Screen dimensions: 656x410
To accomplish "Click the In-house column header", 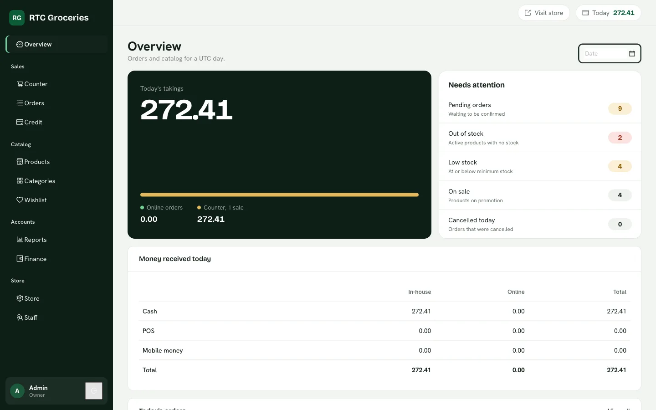I will click(420, 292).
